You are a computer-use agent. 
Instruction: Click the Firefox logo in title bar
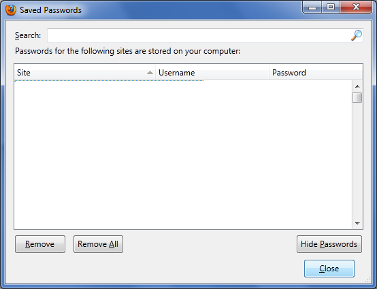click(11, 10)
